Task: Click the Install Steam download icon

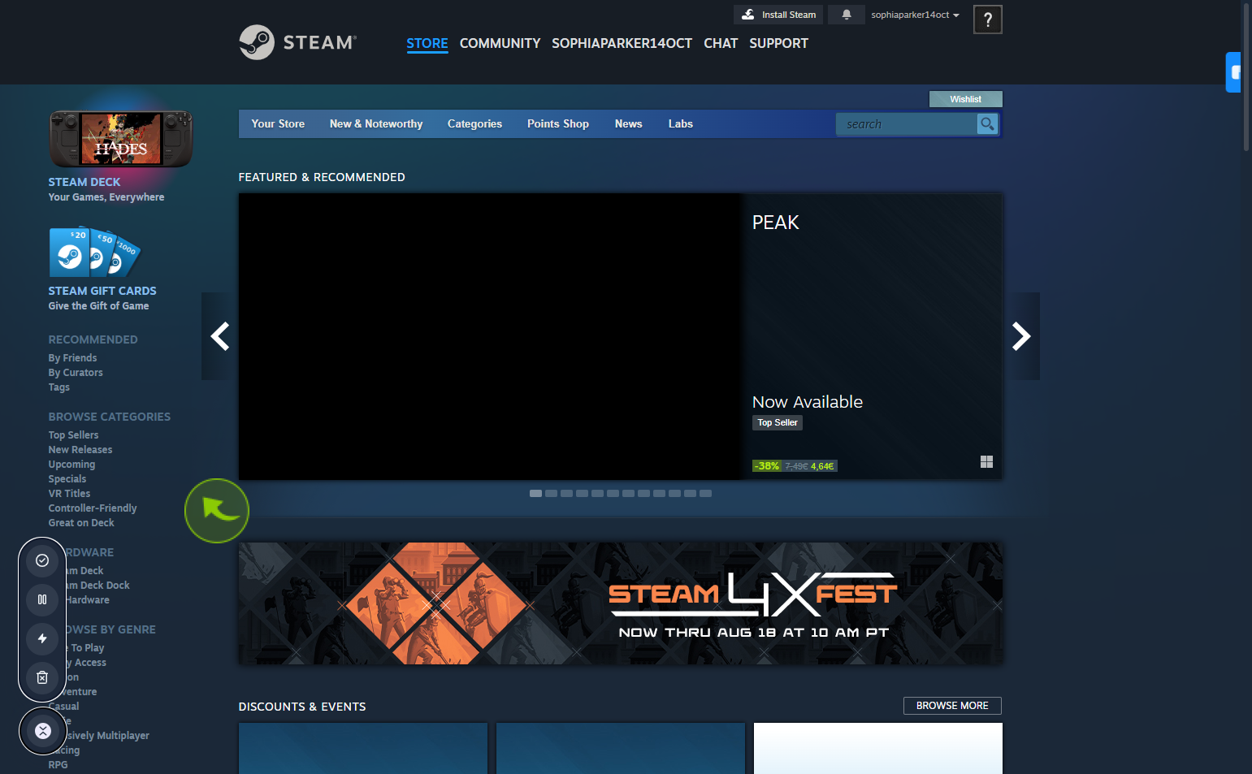Action: pyautogui.click(x=748, y=15)
